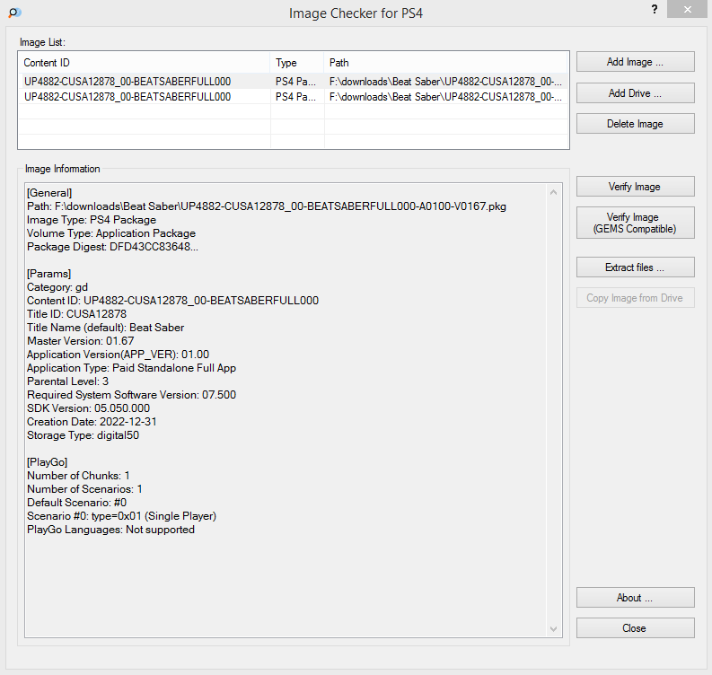Click Verify Image (GEMS Compatible) button
The image size is (712, 675).
(x=636, y=223)
